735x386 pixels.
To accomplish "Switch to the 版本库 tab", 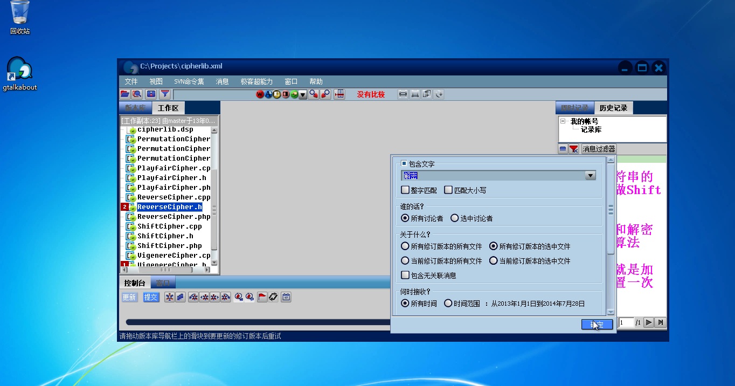I will (x=135, y=108).
